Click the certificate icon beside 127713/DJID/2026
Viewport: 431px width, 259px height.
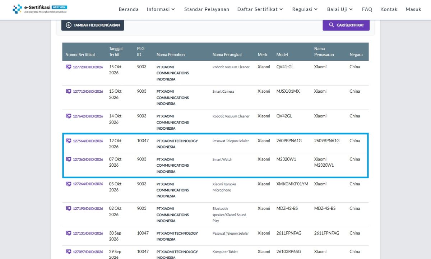[69, 91]
